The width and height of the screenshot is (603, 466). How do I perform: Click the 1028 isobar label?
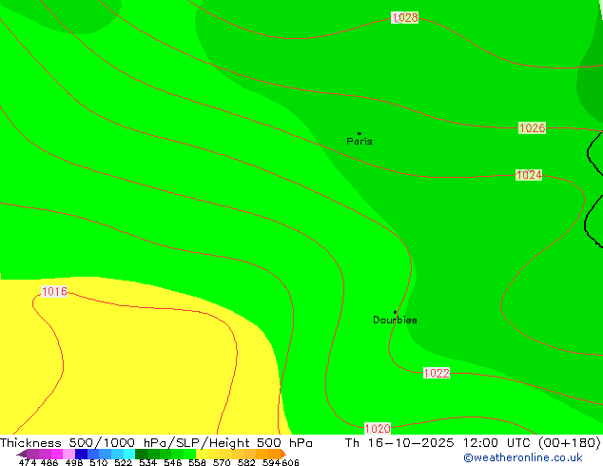pyautogui.click(x=404, y=18)
